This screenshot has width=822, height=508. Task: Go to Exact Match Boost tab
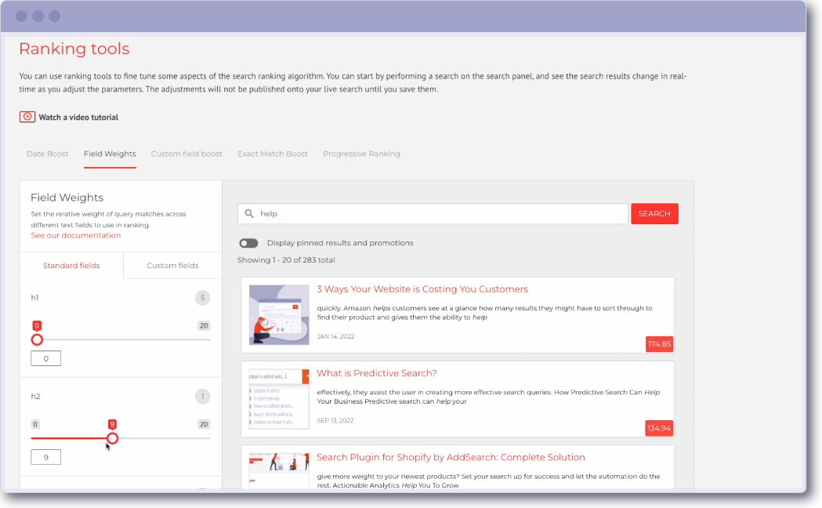(273, 154)
